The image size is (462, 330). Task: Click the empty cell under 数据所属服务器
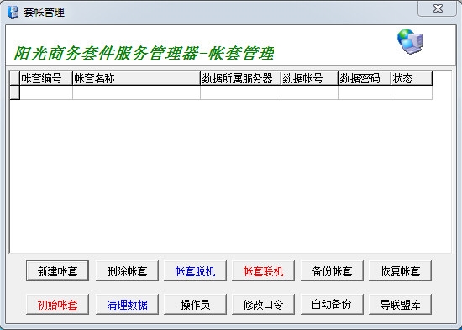click(240, 92)
